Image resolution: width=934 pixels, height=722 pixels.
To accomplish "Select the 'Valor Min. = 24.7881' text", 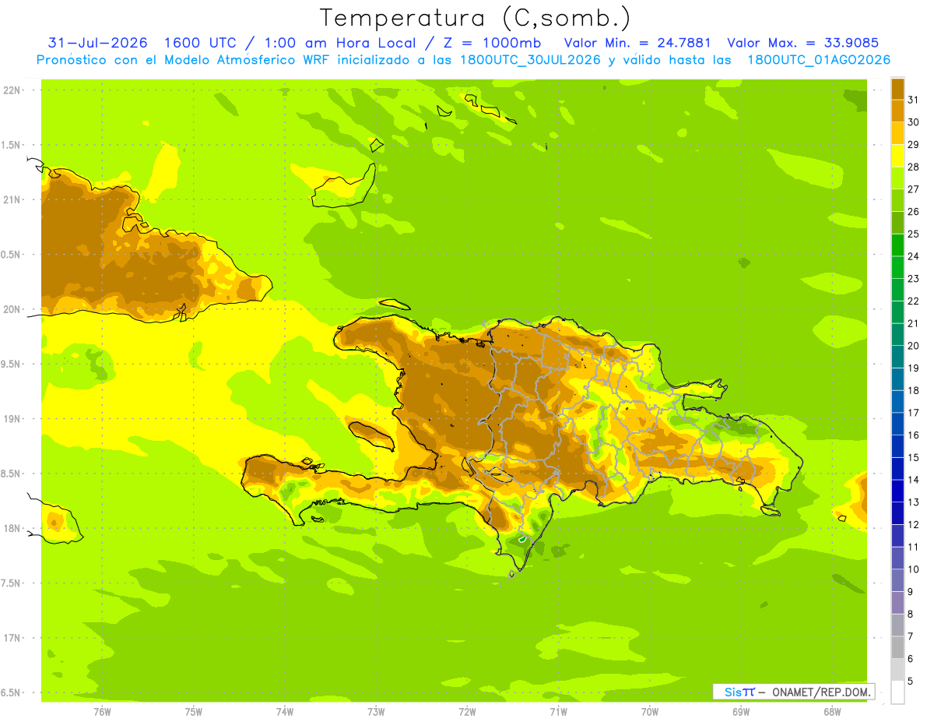I will [637, 43].
